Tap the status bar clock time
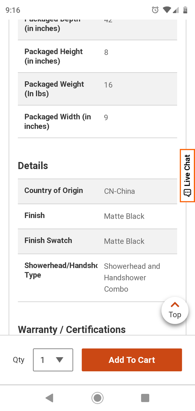Image resolution: width=195 pixels, height=411 pixels. click(13, 10)
